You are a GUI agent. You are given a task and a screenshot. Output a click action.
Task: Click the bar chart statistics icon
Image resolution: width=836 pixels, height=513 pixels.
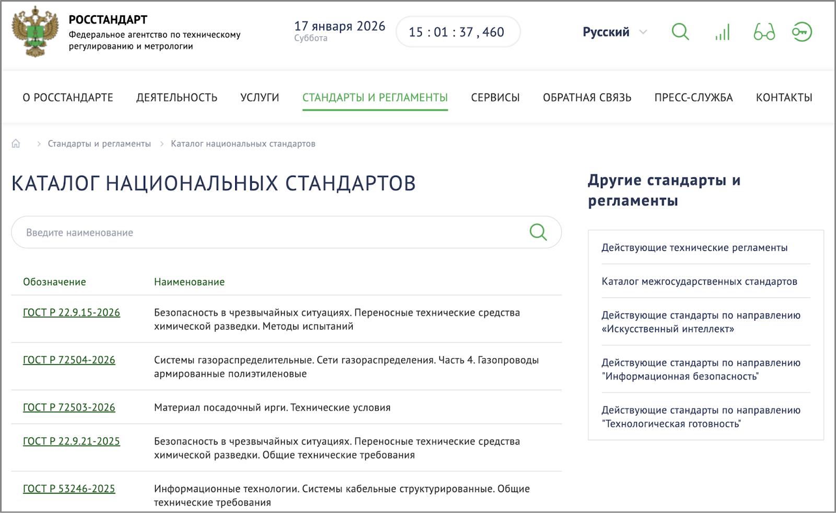click(x=722, y=32)
